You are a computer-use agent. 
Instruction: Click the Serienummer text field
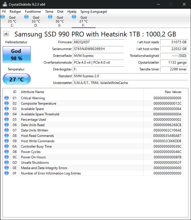click(98, 49)
